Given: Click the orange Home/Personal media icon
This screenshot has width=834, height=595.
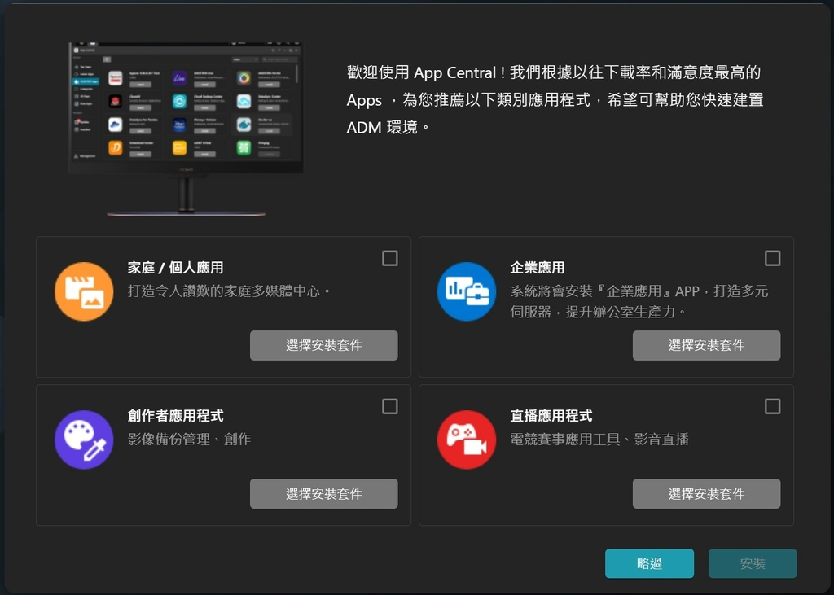Looking at the screenshot, I should click(x=84, y=291).
